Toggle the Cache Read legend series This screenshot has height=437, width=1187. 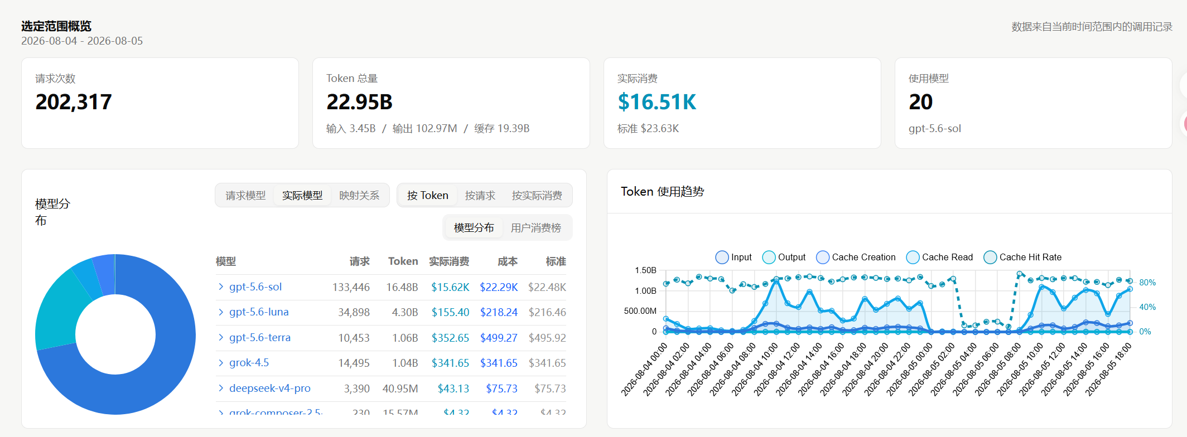click(x=939, y=257)
